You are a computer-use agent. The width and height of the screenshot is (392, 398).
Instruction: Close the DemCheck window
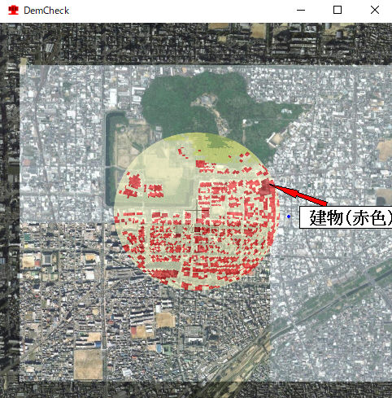(x=375, y=11)
